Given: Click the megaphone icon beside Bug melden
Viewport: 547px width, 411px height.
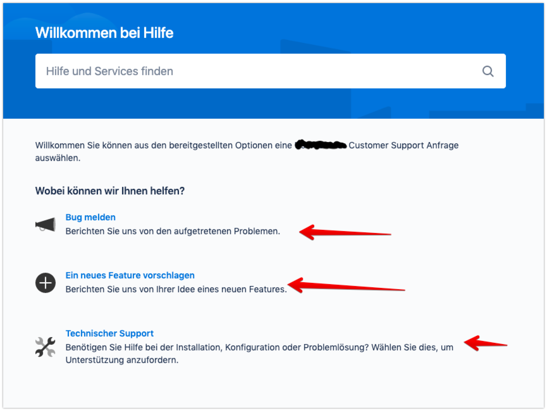Looking at the screenshot, I should (x=46, y=224).
